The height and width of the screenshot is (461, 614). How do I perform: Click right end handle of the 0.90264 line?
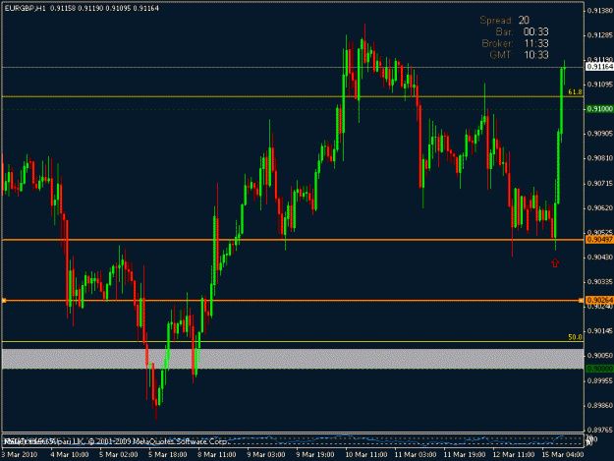pyautogui.click(x=582, y=301)
